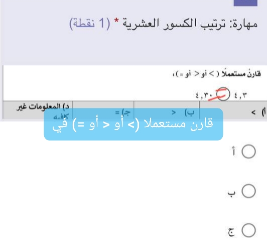267x248 pixels.
Task: Click the question title ترتيب الكسور العشرية
Action: point(173,24)
